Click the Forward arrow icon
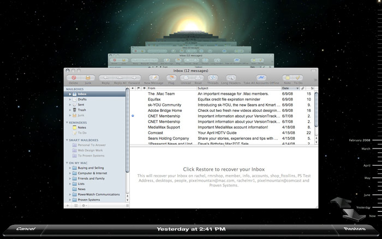Image resolution: width=382 pixels, height=239 pixels. [x=134, y=77]
